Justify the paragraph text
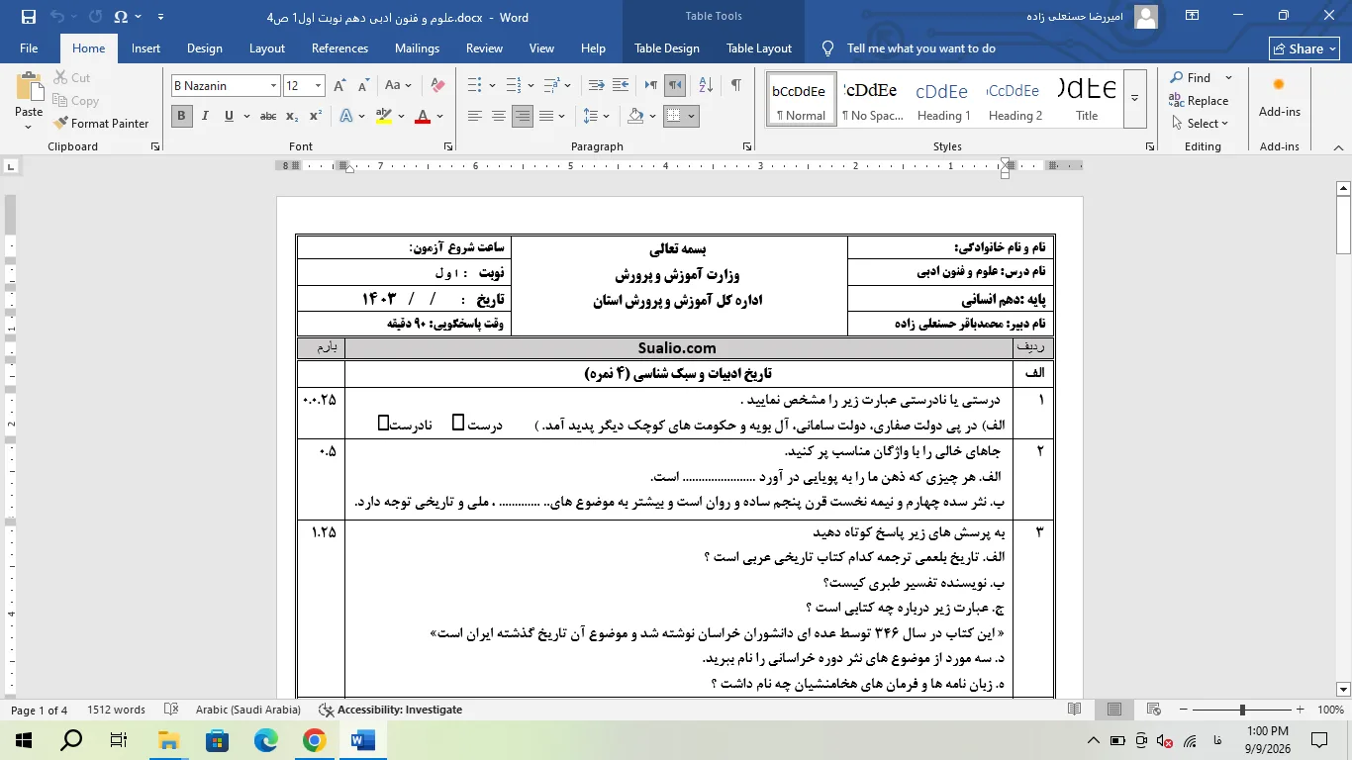 point(546,116)
